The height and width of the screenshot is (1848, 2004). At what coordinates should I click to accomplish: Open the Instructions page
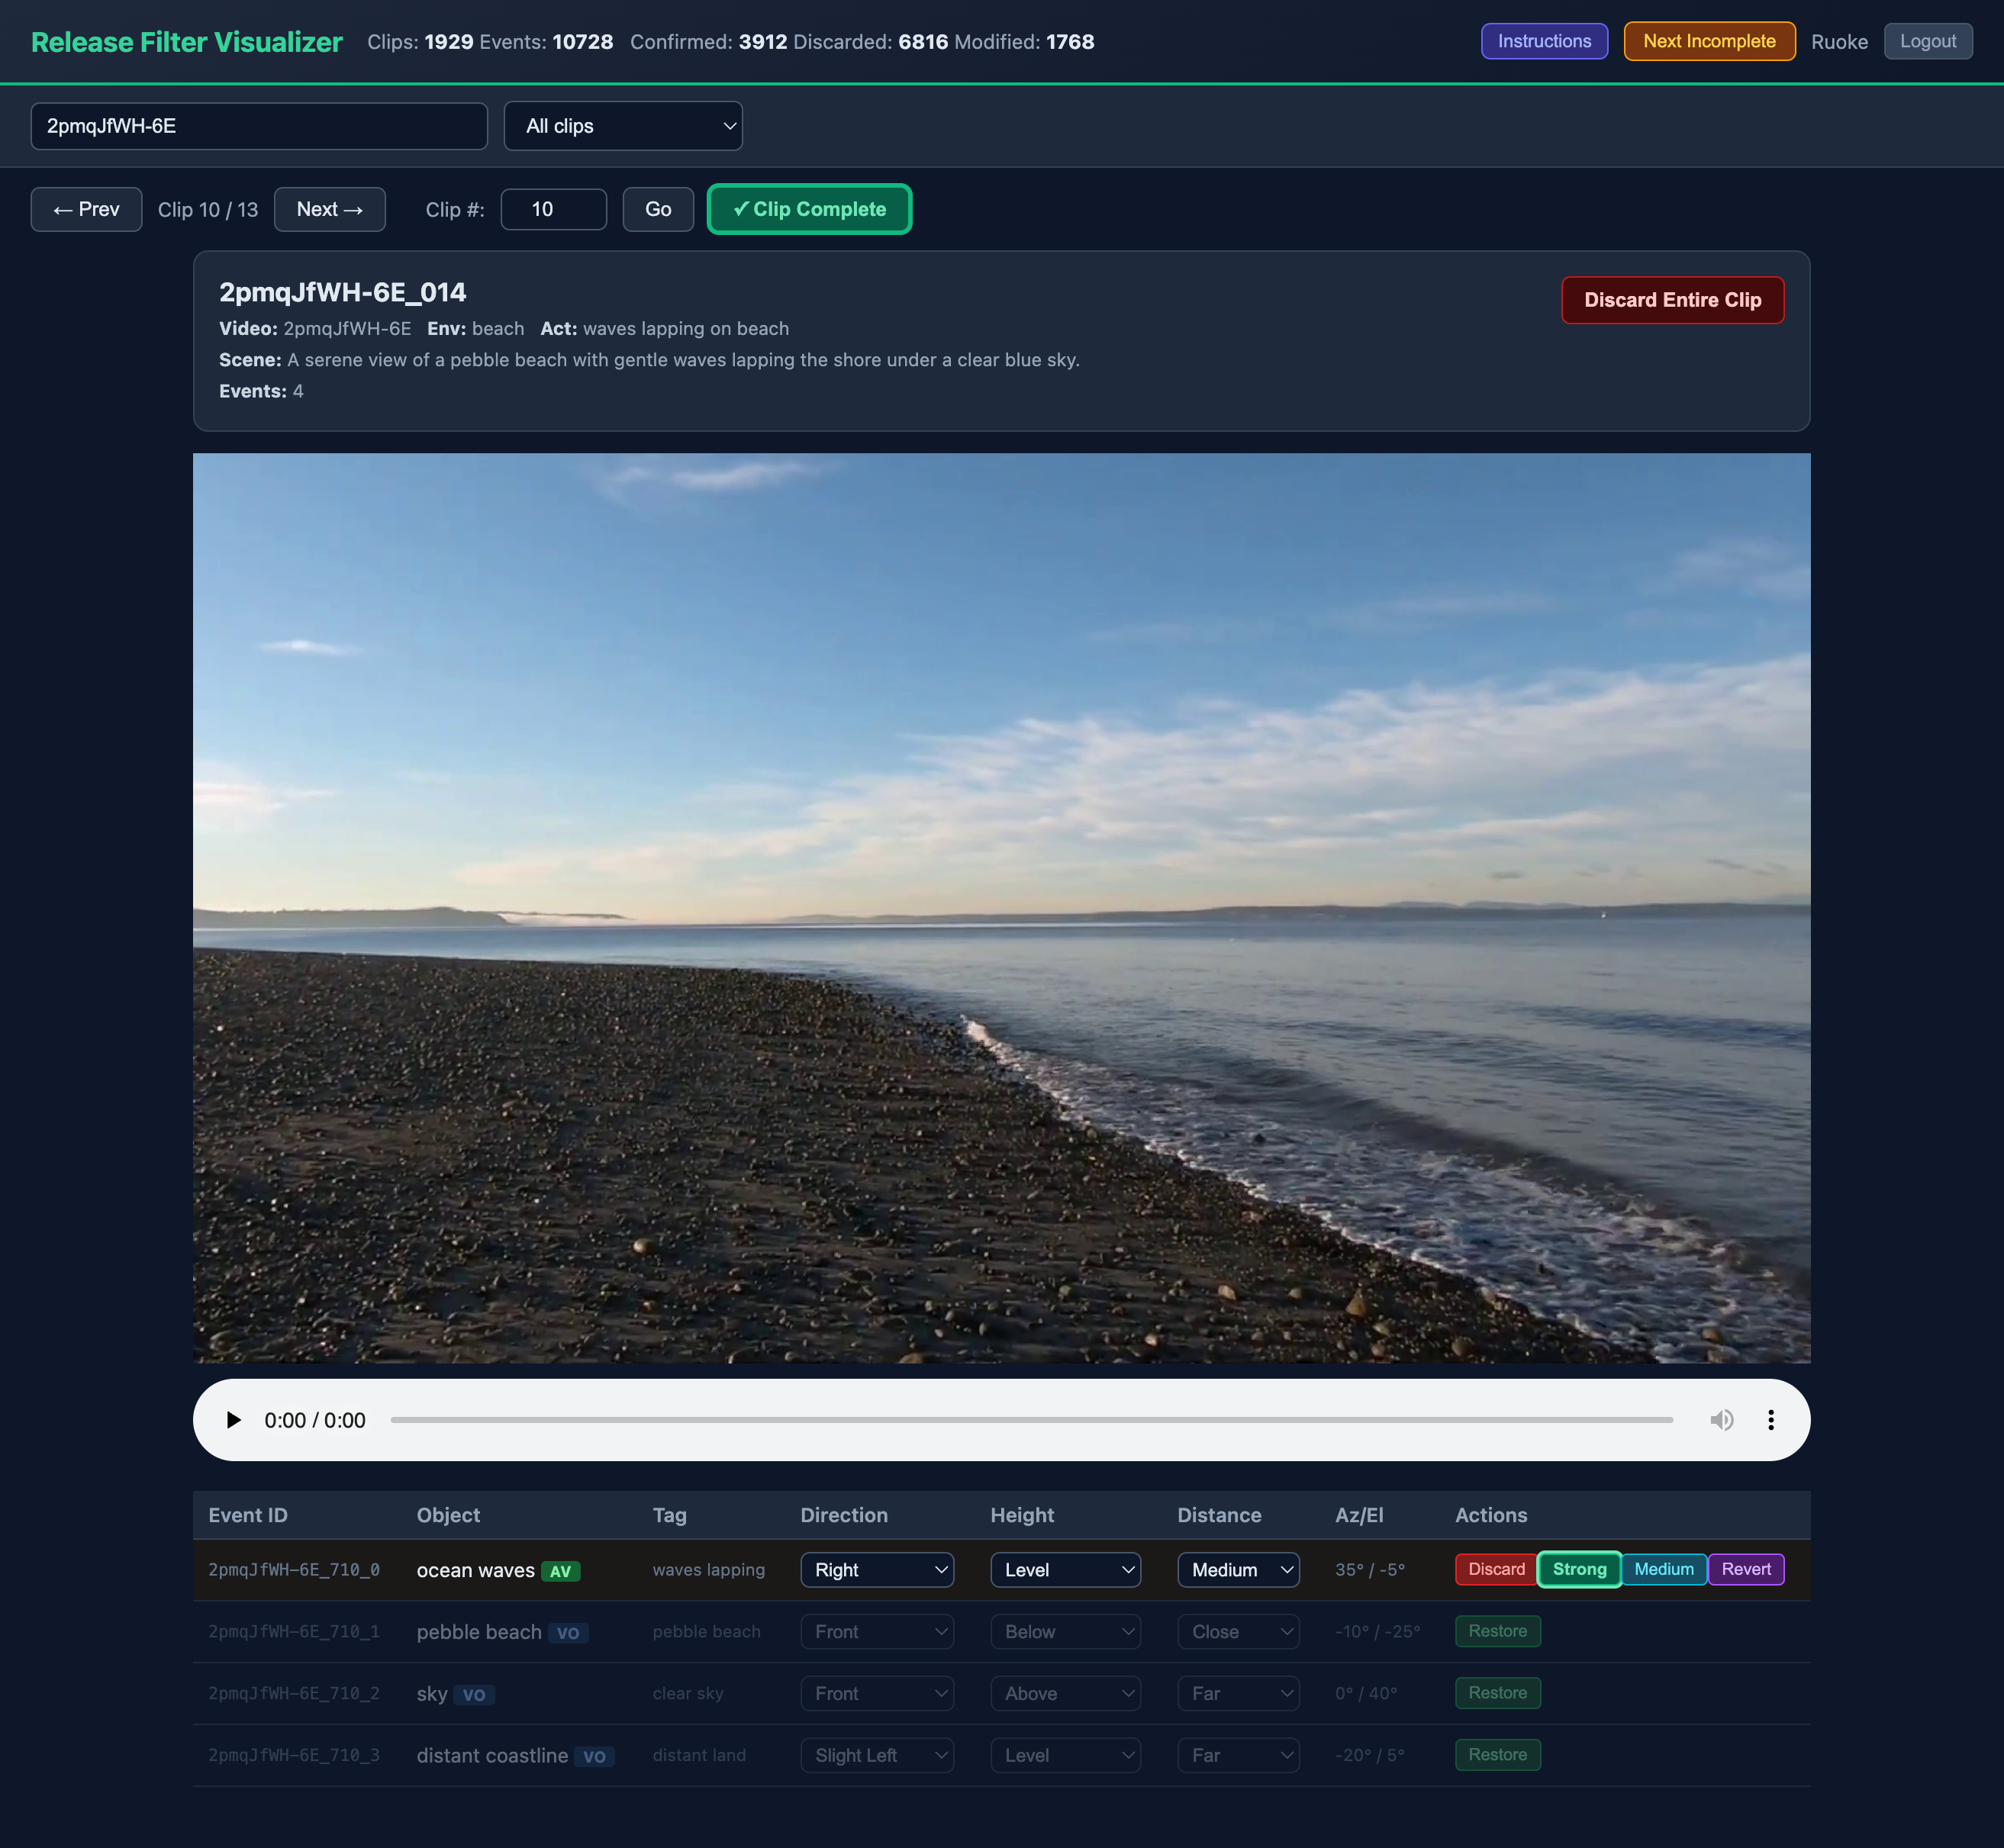[1544, 41]
